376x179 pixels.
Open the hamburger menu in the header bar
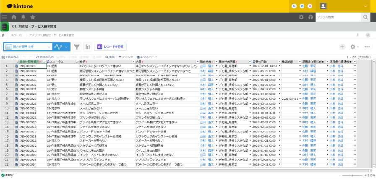coord(4,17)
